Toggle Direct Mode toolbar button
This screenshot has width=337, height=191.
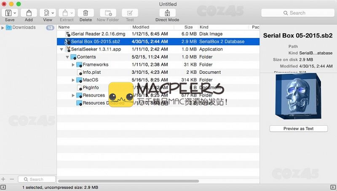(x=167, y=13)
